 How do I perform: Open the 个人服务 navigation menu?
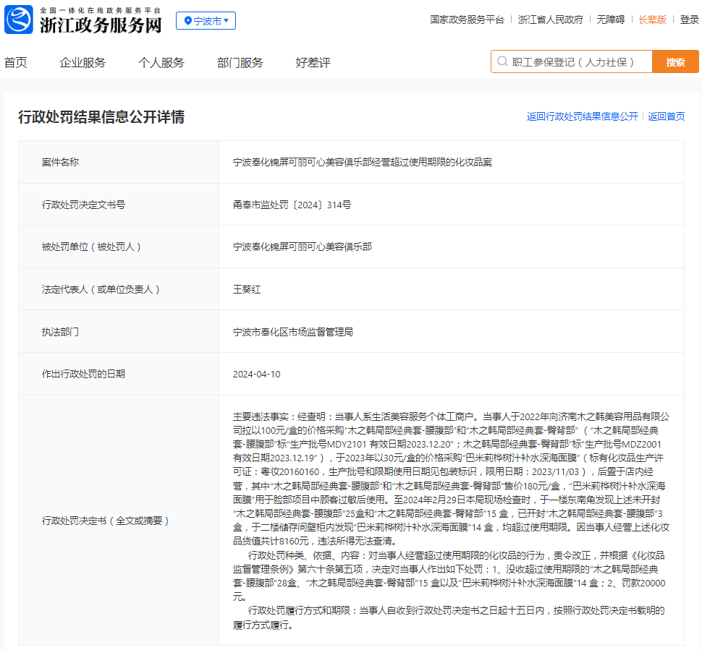click(161, 63)
